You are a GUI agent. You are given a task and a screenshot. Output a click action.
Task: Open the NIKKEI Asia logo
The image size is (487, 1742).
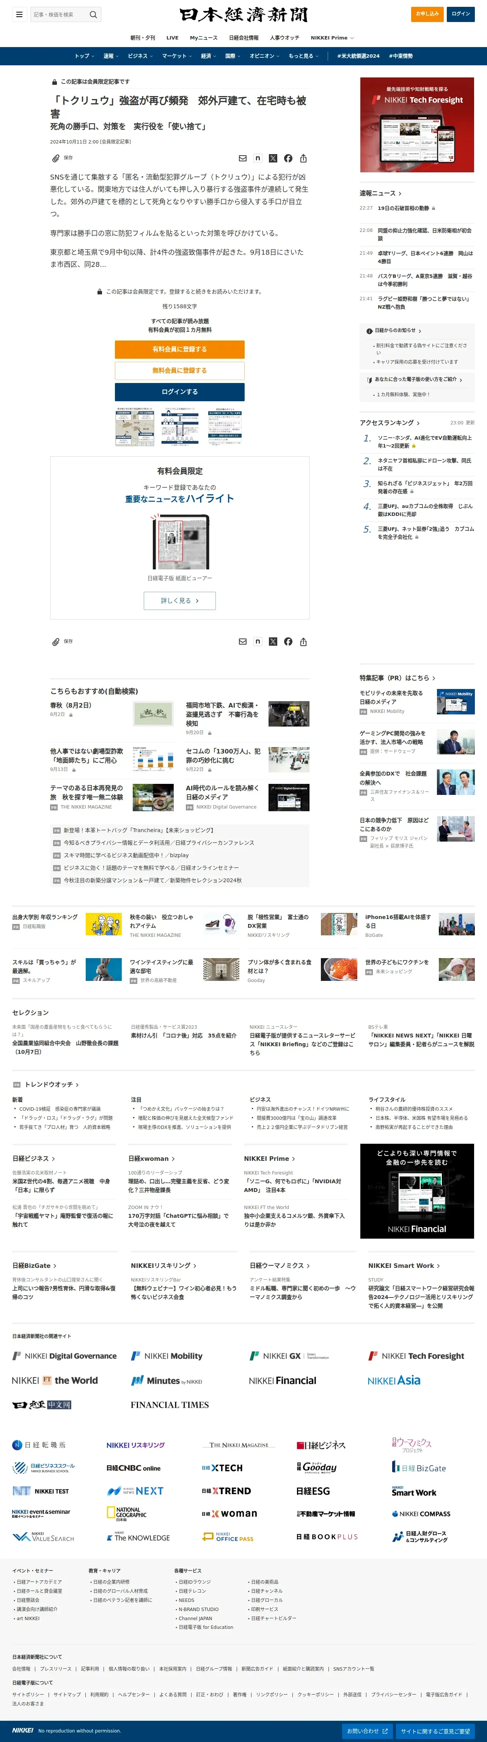394,1380
